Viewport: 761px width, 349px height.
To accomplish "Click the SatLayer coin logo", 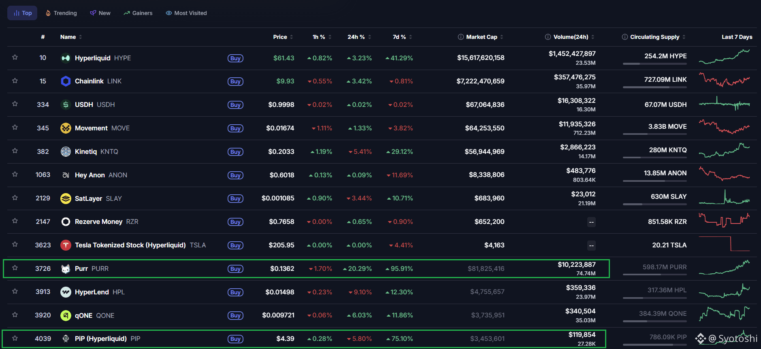I will [x=66, y=198].
